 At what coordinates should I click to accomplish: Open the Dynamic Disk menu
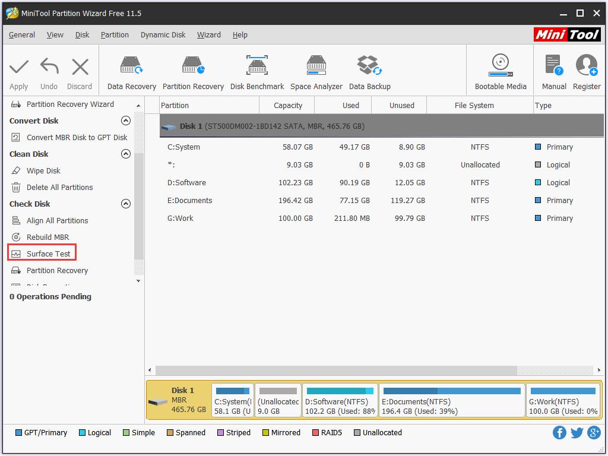163,35
